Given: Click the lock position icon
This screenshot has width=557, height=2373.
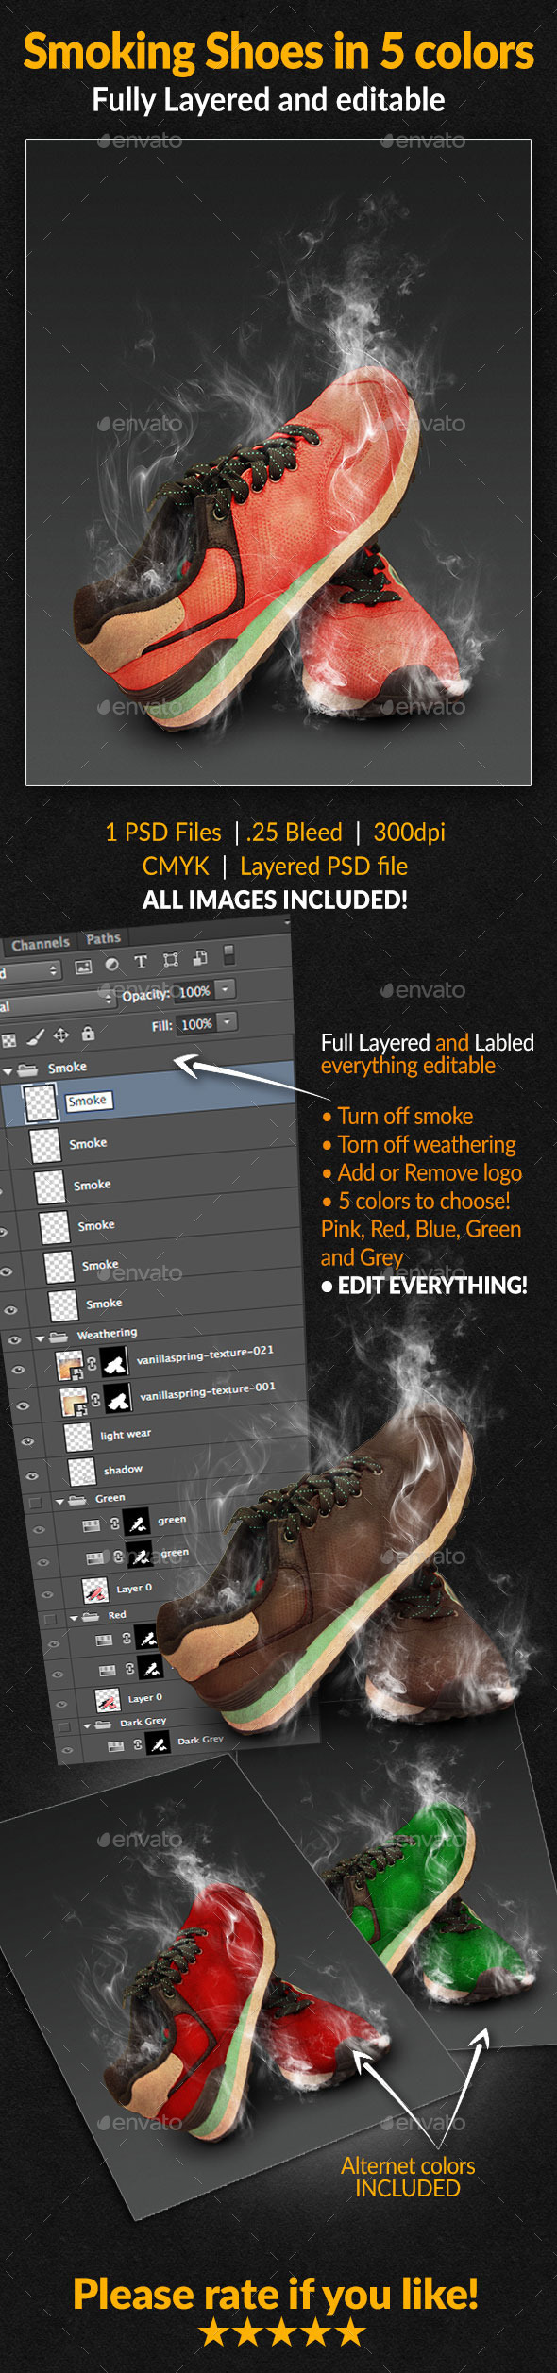Looking at the screenshot, I should click(x=61, y=1035).
